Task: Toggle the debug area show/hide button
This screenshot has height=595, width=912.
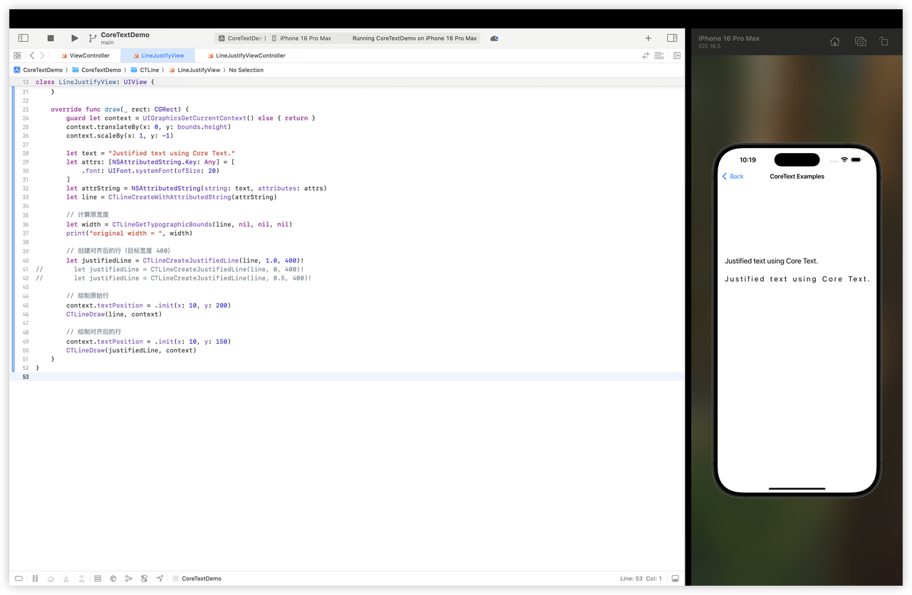Action: click(x=19, y=579)
